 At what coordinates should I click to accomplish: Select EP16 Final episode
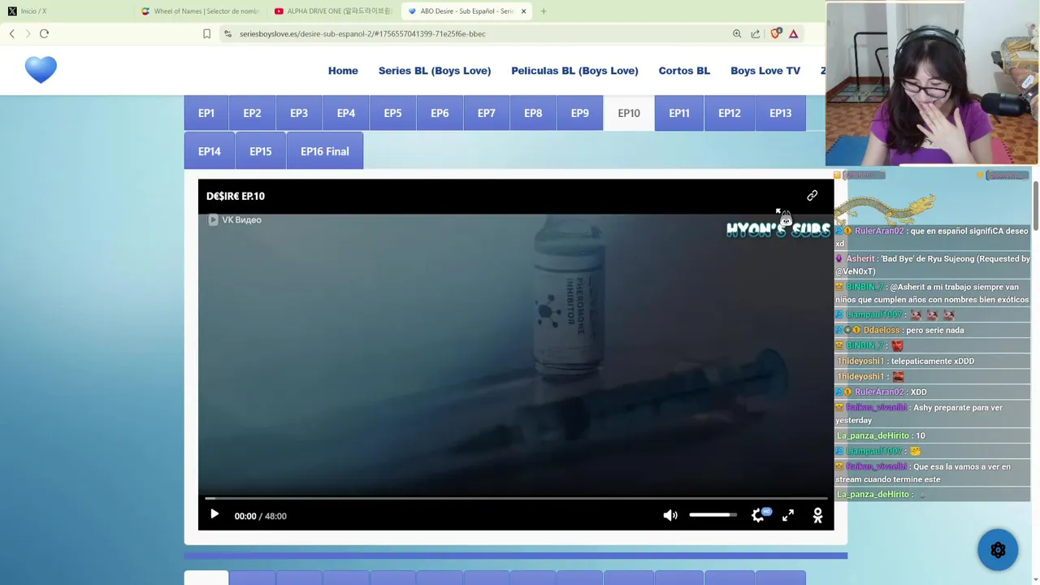coord(325,151)
